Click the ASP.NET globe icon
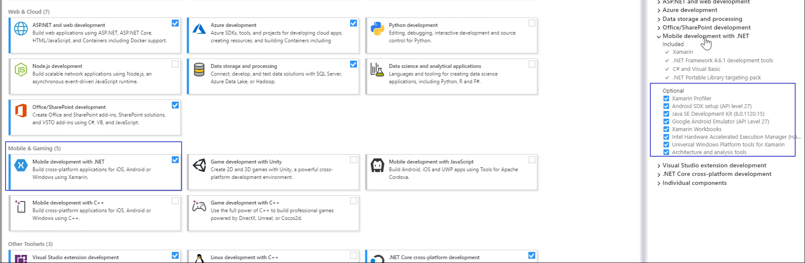The width and height of the screenshot is (805, 263). click(21, 29)
